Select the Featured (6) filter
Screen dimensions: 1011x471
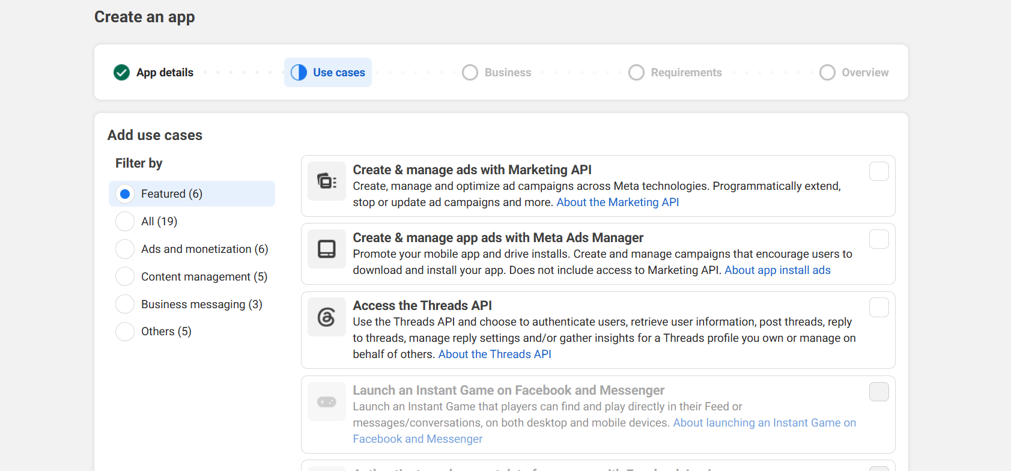[192, 193]
